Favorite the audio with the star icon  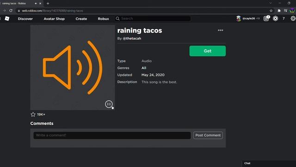33,115
